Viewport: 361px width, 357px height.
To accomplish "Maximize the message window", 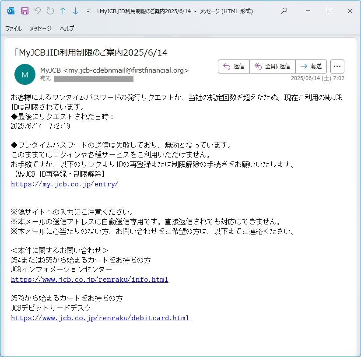I will click(329, 11).
